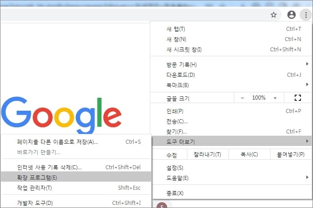Open the user profile icon
This screenshot has height=208, width=313.
(291, 15)
